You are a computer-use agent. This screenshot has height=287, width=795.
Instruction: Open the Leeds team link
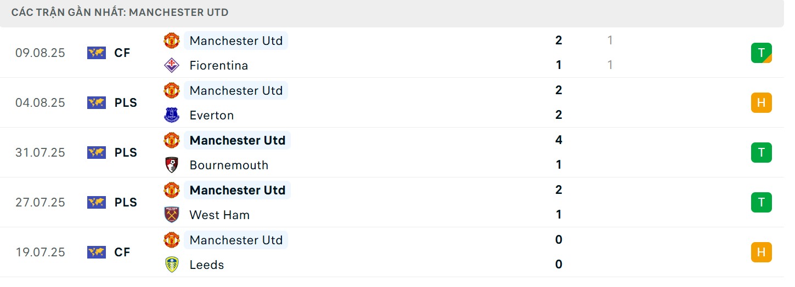click(206, 265)
